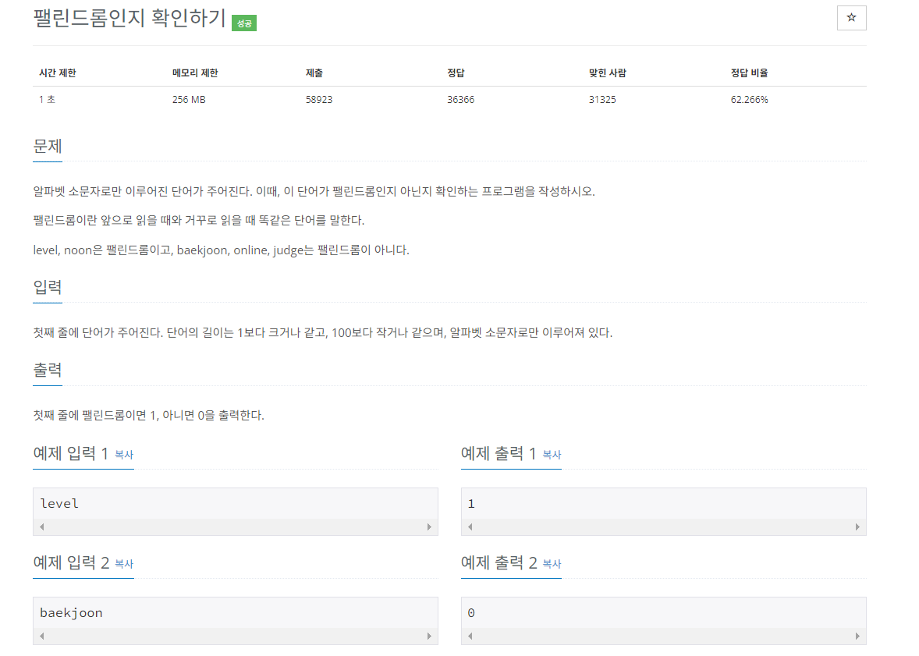The height and width of the screenshot is (656, 919).
Task: Click the 입력 section heading
Action: pyautogui.click(x=48, y=287)
